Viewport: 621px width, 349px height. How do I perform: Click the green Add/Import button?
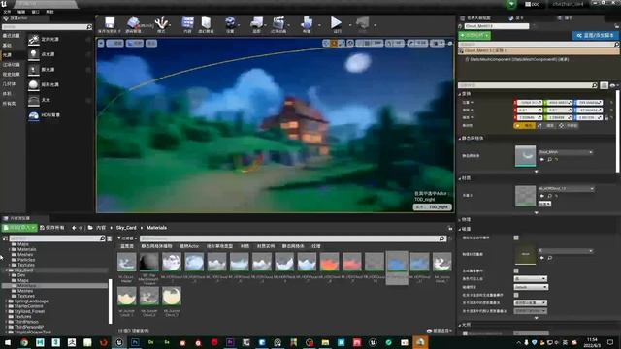pyautogui.click(x=19, y=228)
